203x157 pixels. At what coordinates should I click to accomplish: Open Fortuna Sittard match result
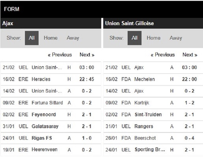51,103
